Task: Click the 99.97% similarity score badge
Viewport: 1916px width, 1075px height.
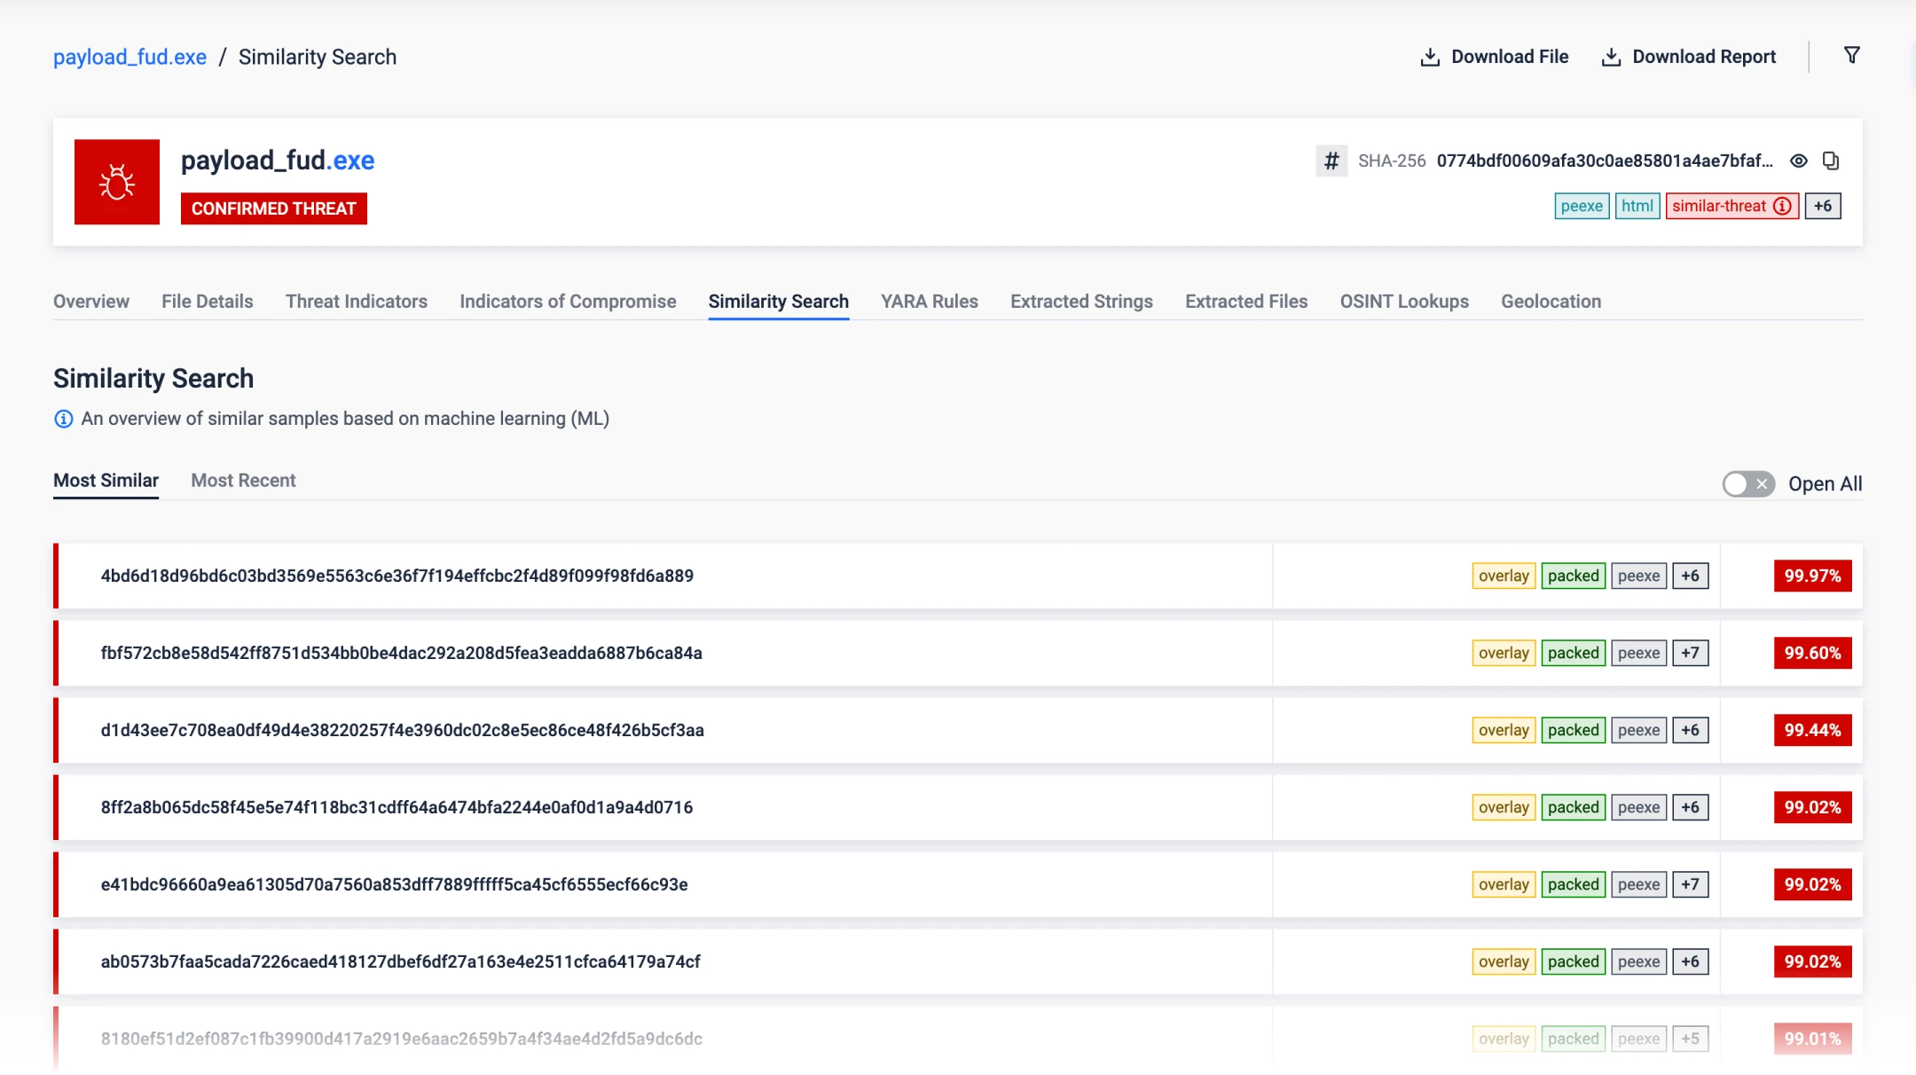Action: pos(1812,577)
